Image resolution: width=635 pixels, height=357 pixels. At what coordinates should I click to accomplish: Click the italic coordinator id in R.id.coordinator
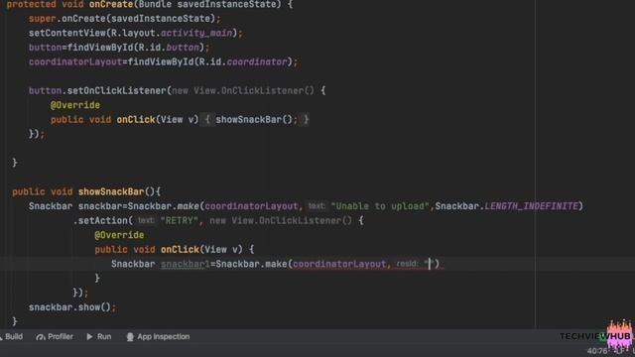(x=257, y=61)
